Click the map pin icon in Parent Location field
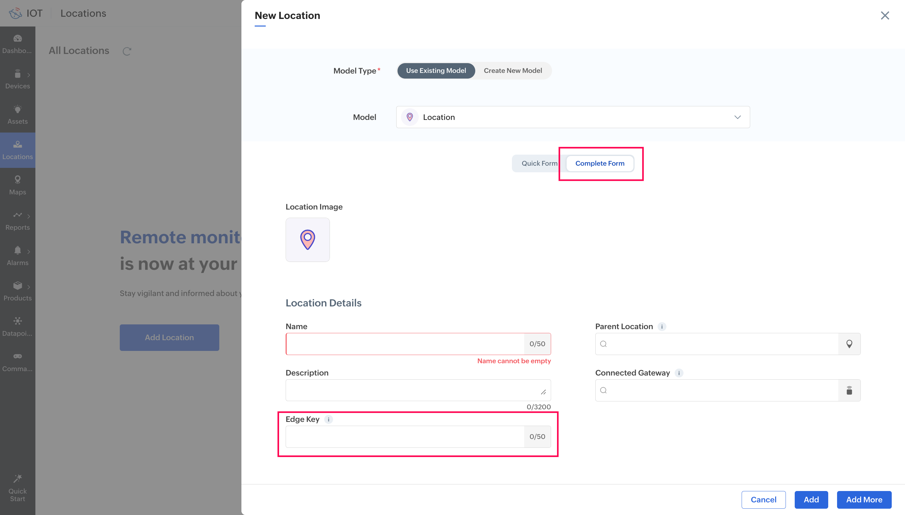 coord(849,344)
